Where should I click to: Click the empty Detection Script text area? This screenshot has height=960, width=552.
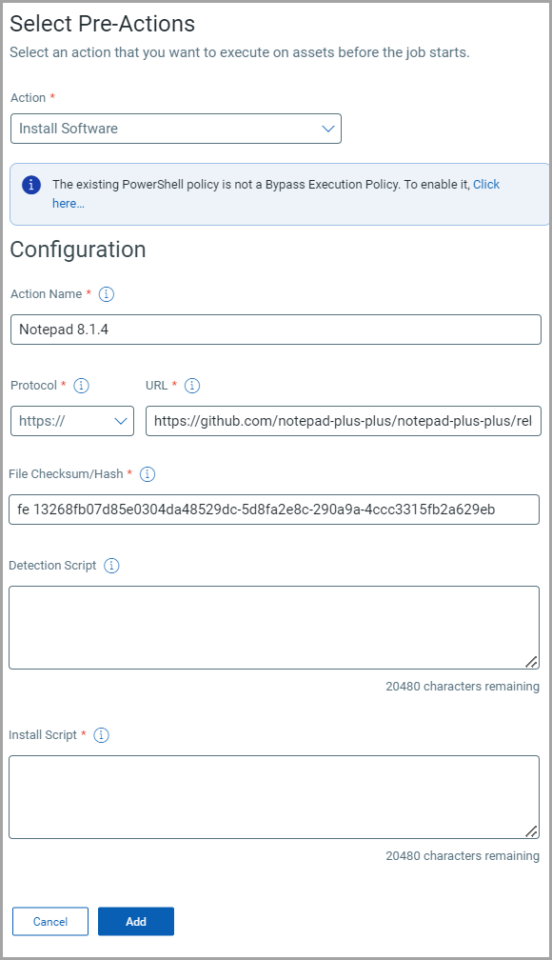(274, 627)
